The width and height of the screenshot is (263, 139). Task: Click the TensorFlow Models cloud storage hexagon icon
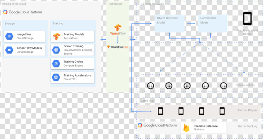[9, 50]
